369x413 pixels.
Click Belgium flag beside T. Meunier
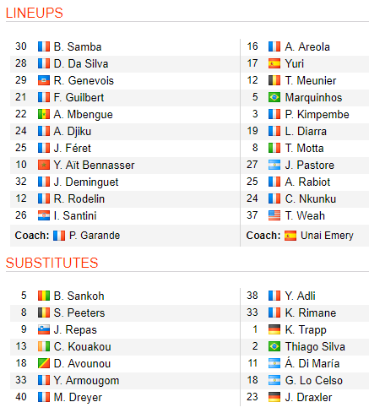pyautogui.click(x=274, y=80)
